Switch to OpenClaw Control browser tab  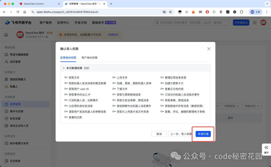[40, 4]
